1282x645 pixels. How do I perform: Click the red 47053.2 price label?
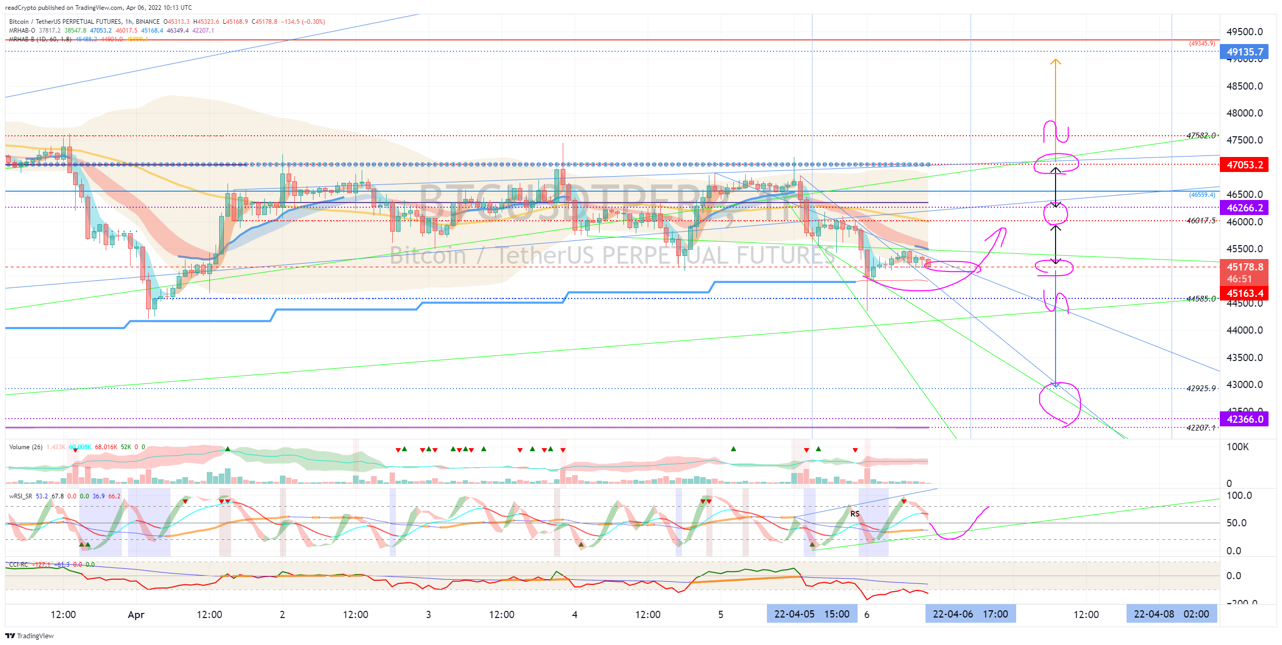1244,165
